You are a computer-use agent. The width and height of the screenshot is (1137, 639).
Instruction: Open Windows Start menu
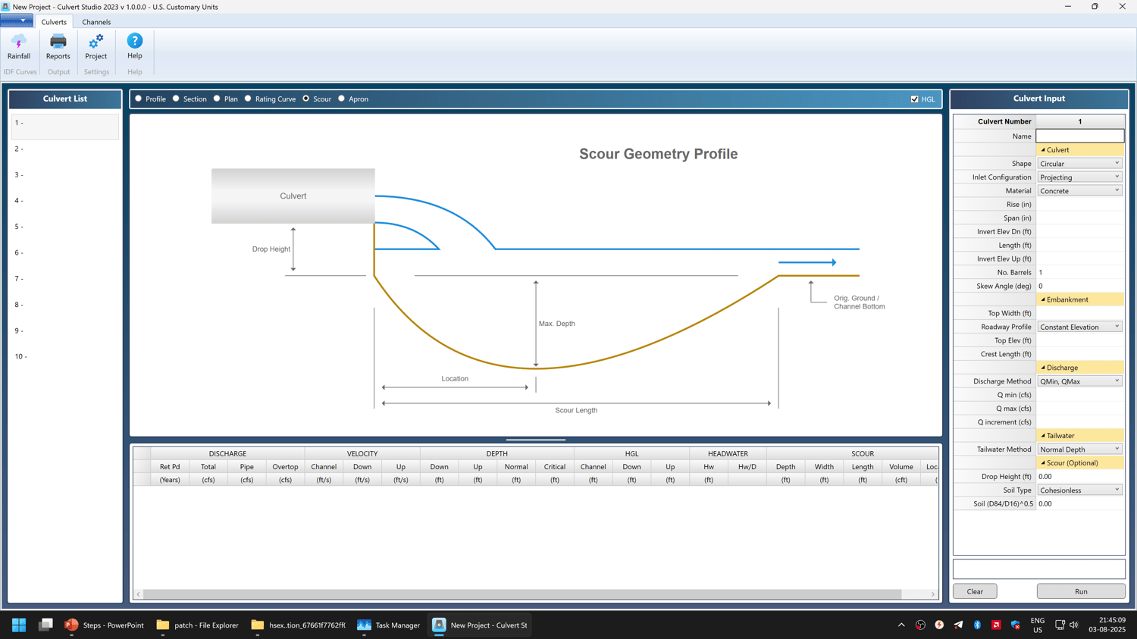point(19,625)
